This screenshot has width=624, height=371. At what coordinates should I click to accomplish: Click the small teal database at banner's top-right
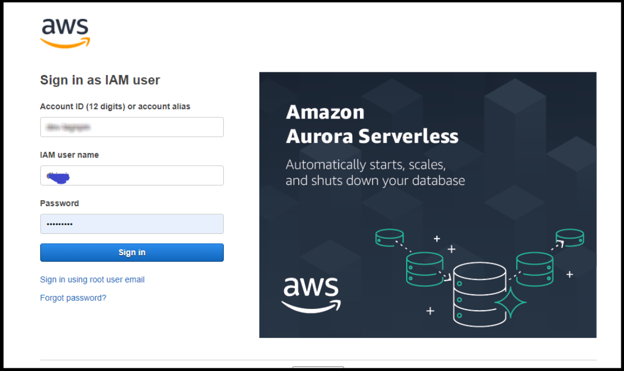point(570,238)
